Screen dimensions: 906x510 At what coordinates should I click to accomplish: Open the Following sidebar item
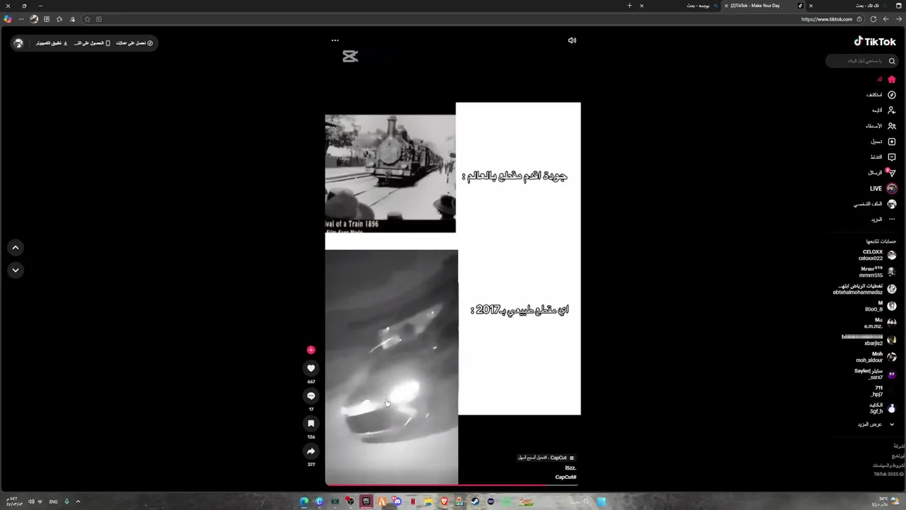[x=885, y=110]
